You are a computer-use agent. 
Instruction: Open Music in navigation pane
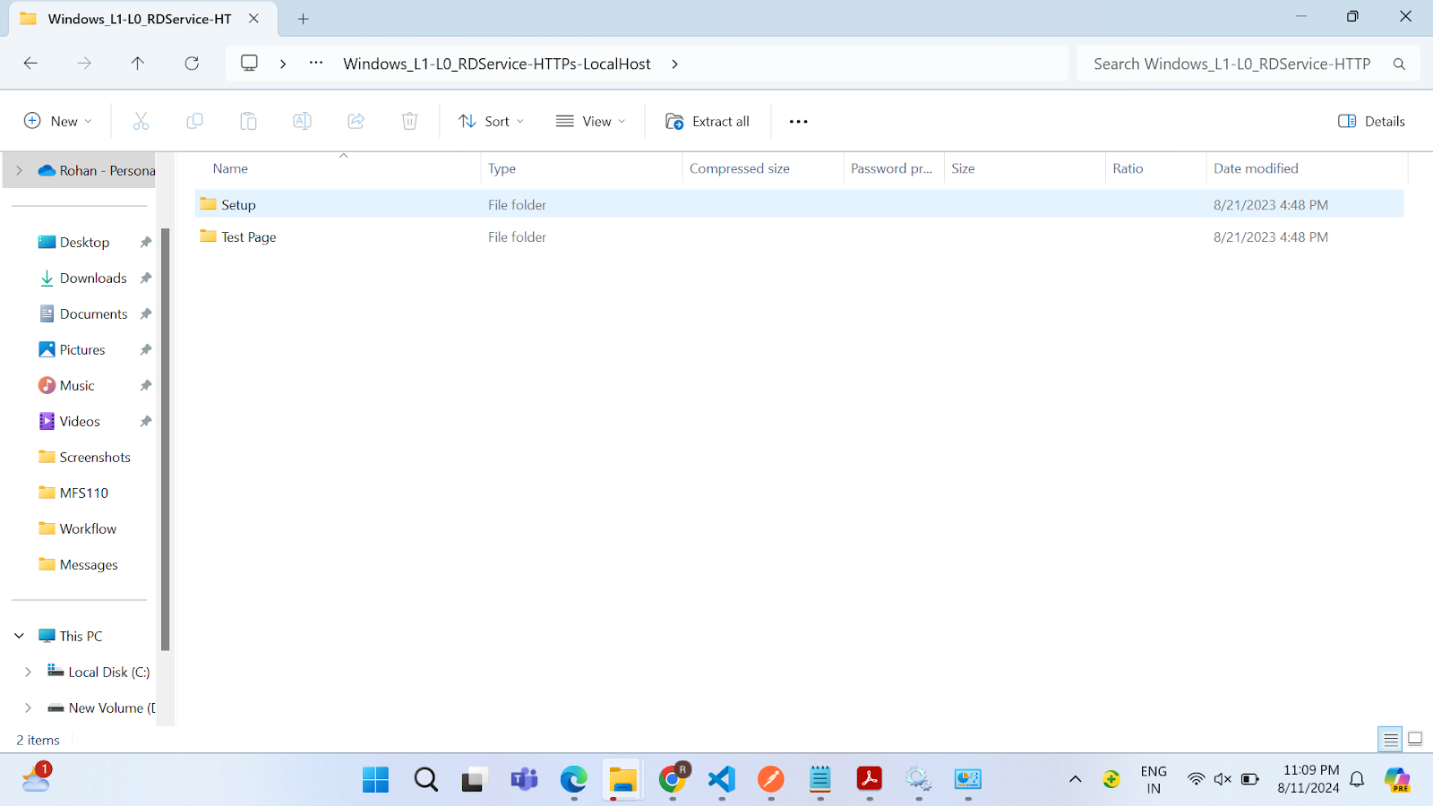[77, 385]
